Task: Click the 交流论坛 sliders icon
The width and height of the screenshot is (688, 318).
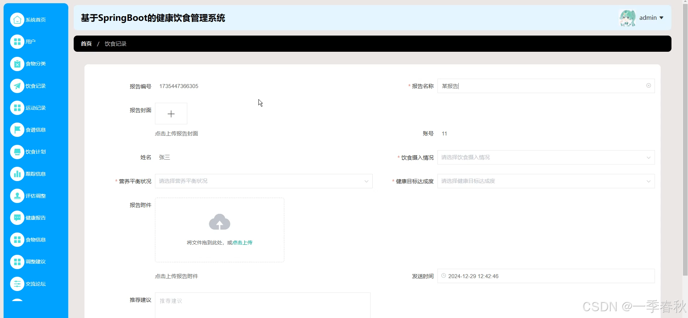Action: coord(17,284)
